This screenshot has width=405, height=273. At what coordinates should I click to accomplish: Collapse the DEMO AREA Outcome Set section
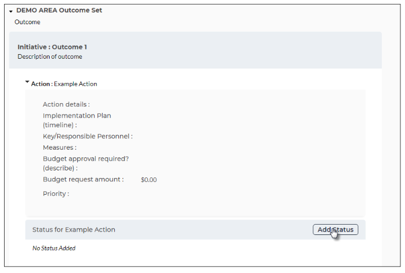pyautogui.click(x=11, y=12)
